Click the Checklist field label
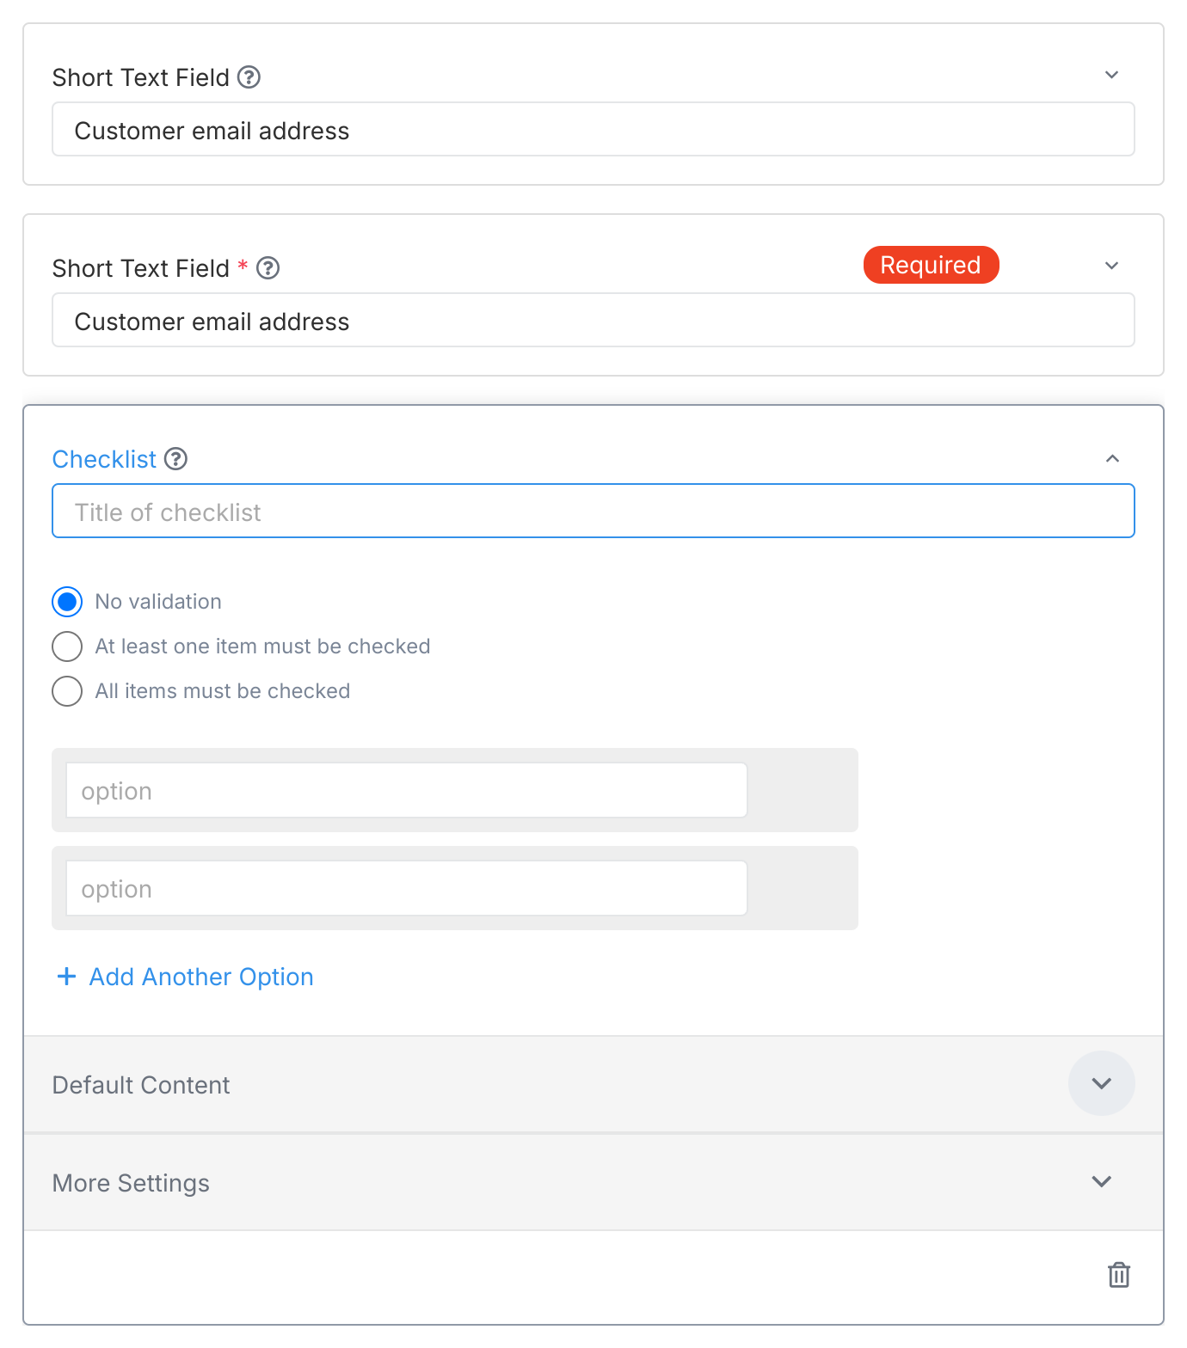1187x1348 pixels. point(104,459)
